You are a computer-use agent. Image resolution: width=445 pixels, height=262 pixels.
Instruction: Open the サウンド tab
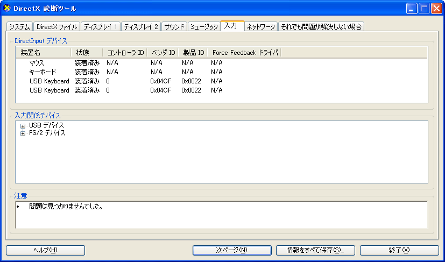click(174, 26)
